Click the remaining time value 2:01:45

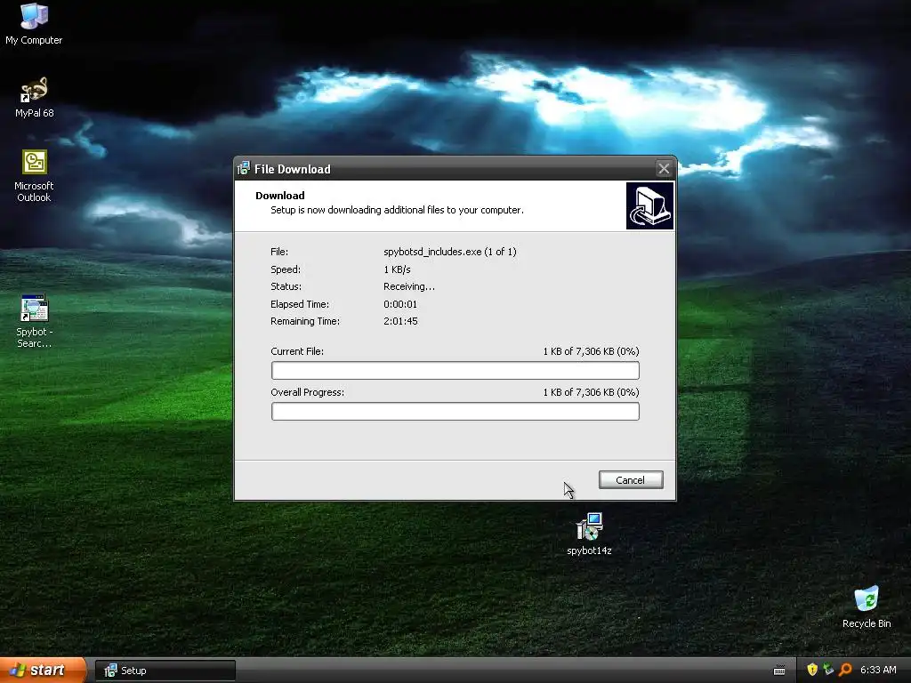pyautogui.click(x=400, y=321)
